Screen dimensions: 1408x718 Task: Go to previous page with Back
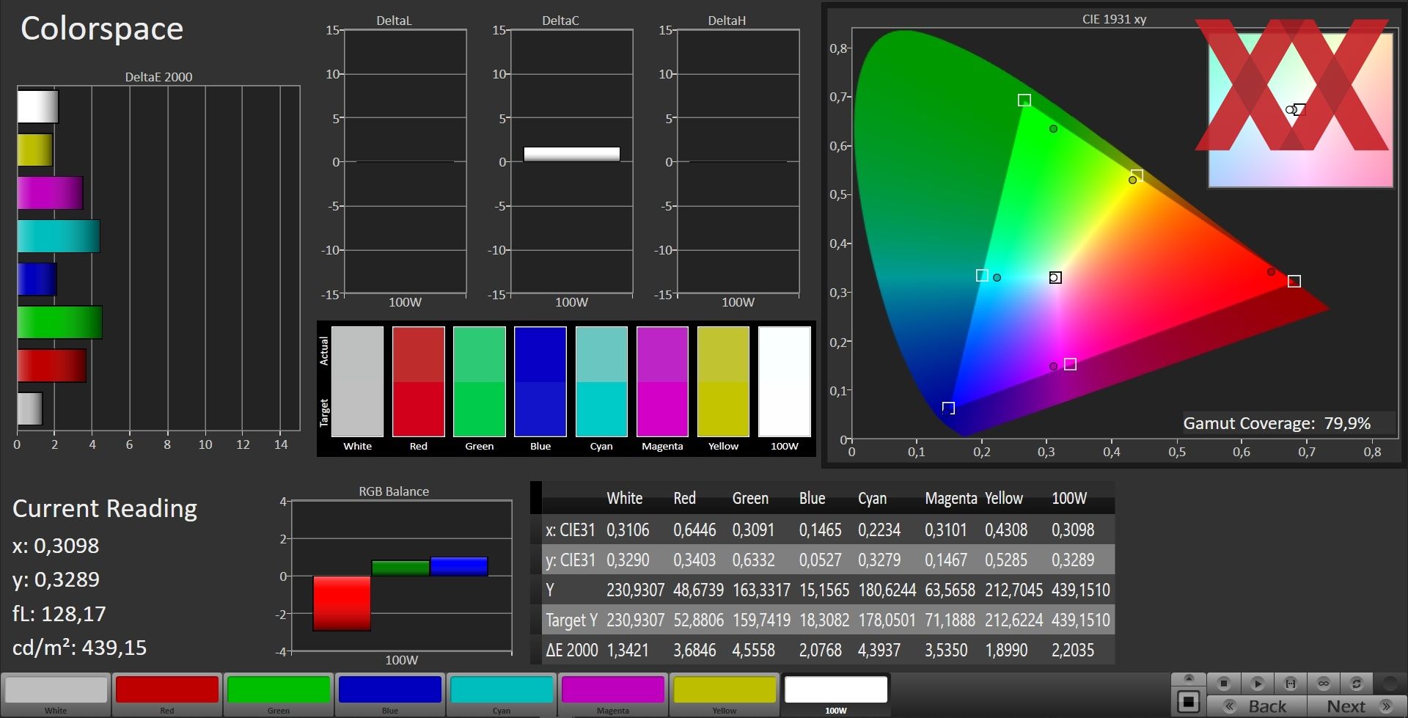click(1257, 706)
